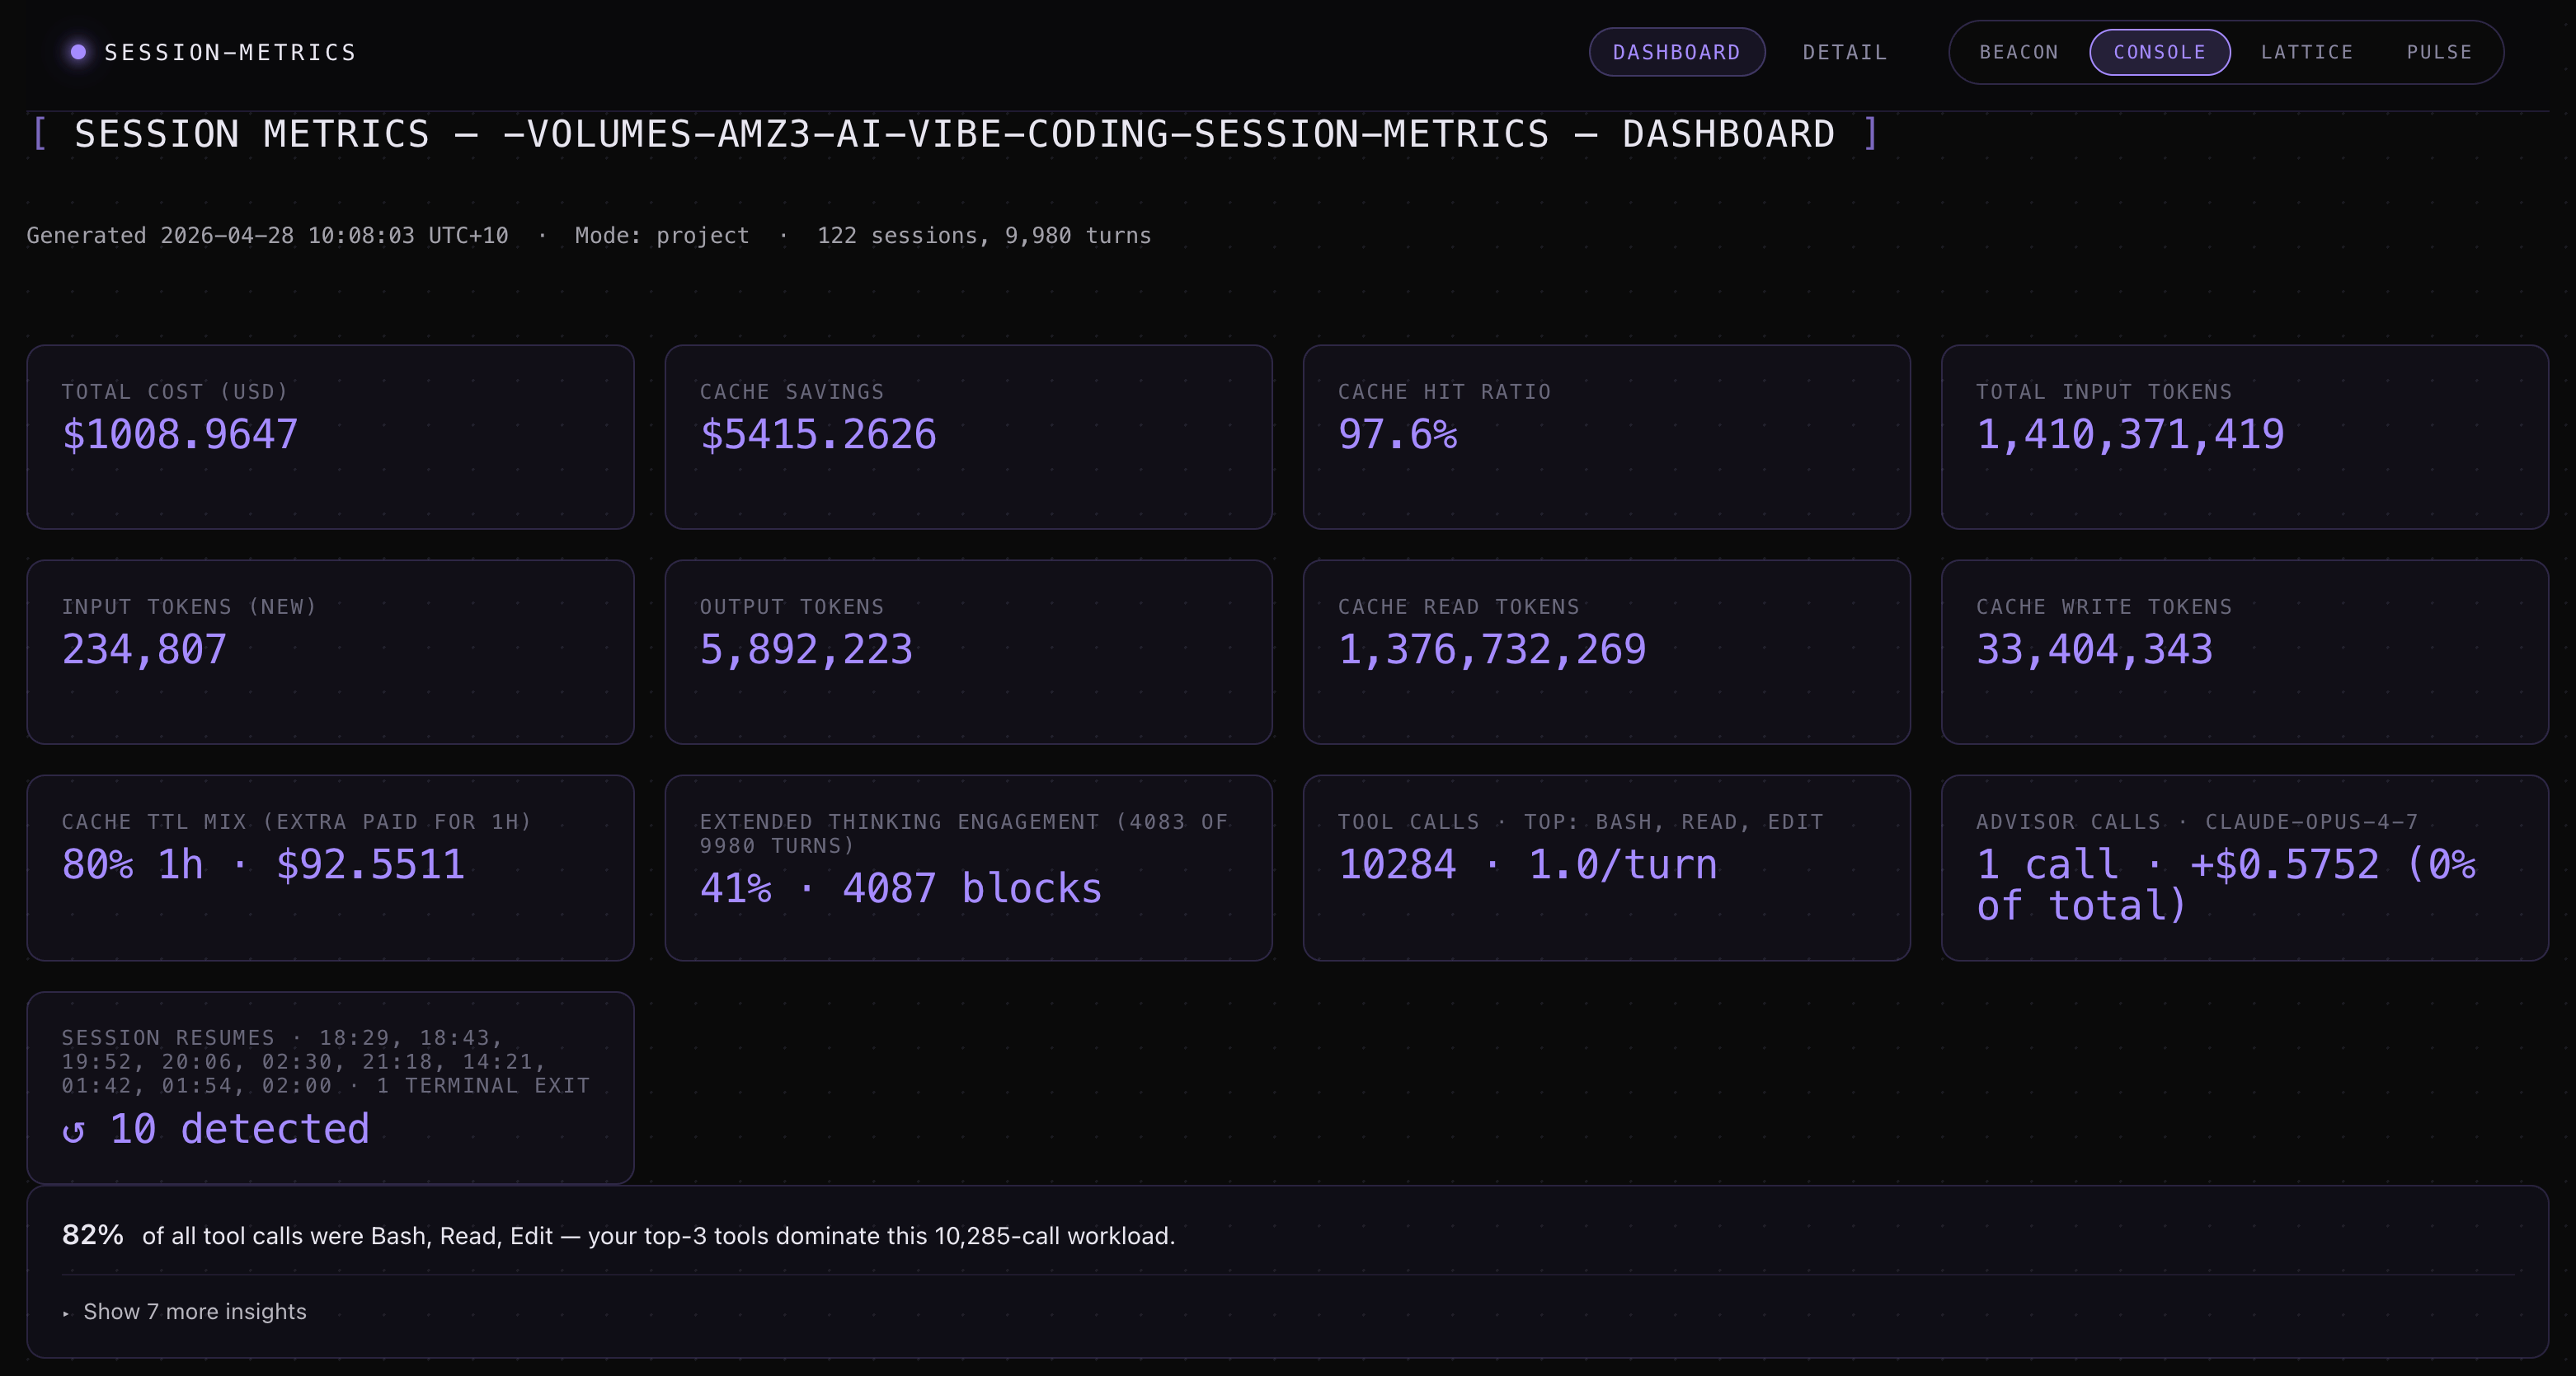Open the Output Tokens card

click(968, 652)
